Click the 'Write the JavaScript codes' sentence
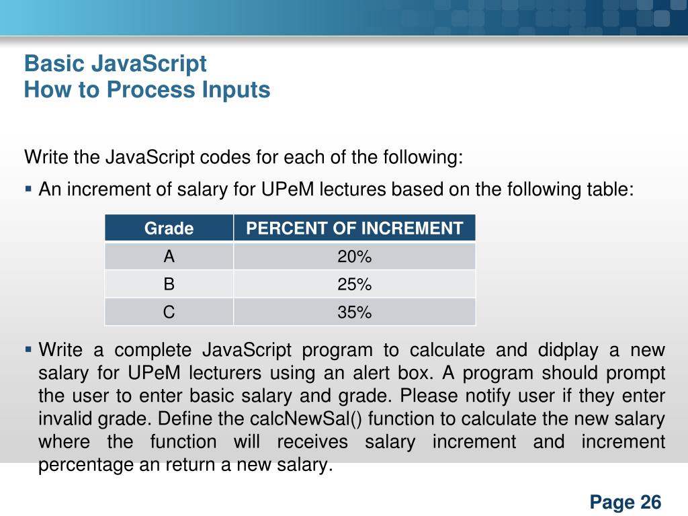The image size is (688, 516). pos(243,157)
